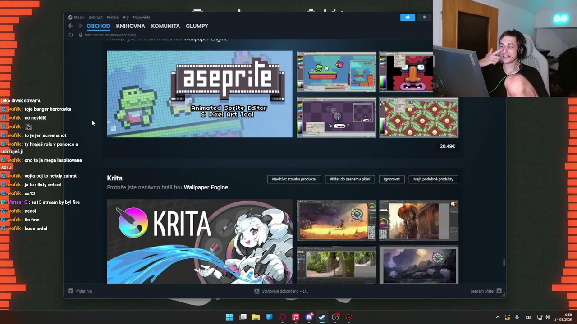Click Navštívit stránku produktu for Krita

tap(294, 179)
